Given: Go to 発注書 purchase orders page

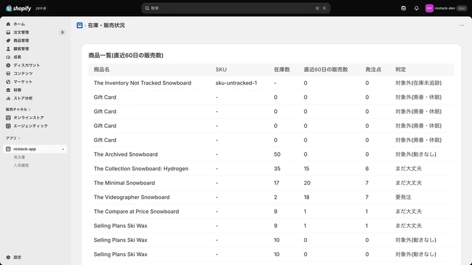Looking at the screenshot, I should (19, 157).
